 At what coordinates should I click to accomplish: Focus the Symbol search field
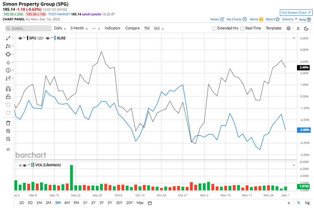28,28
